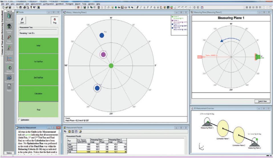Open the Organiser menu

(x=20, y=4)
